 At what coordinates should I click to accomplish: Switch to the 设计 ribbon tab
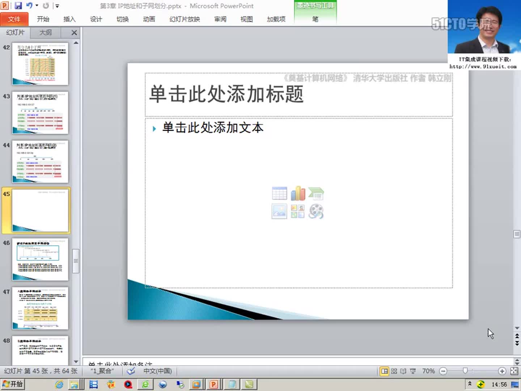pos(96,19)
